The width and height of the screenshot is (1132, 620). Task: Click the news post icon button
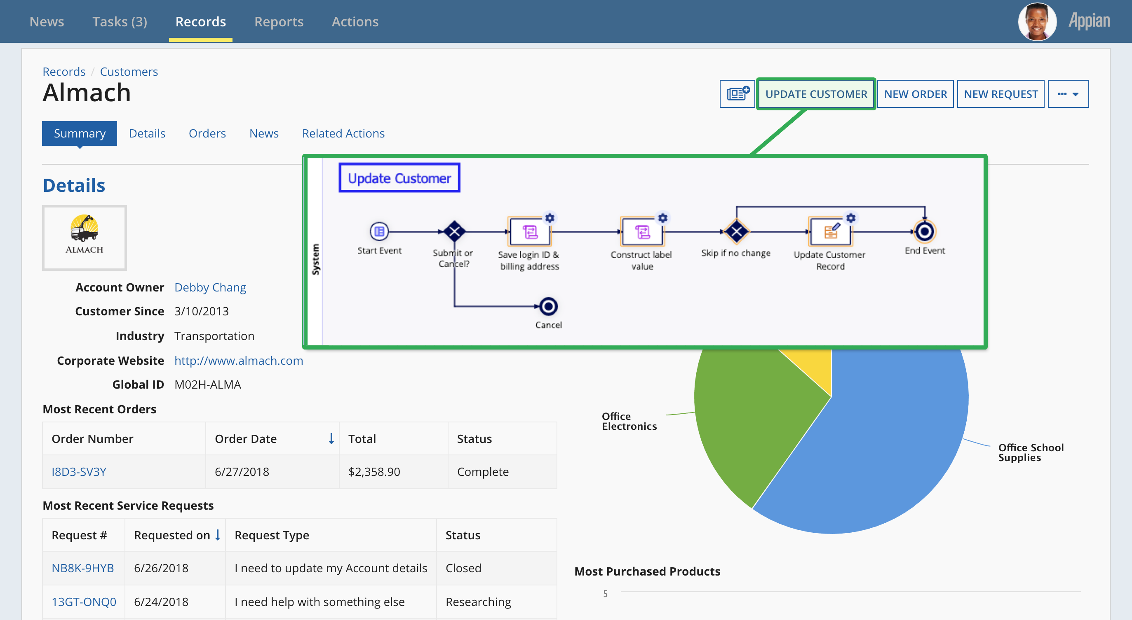[737, 94]
